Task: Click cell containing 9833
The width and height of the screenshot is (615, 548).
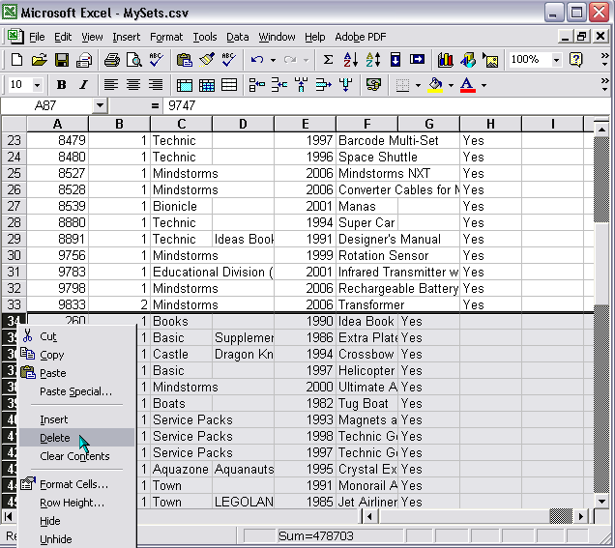Action: [x=58, y=304]
